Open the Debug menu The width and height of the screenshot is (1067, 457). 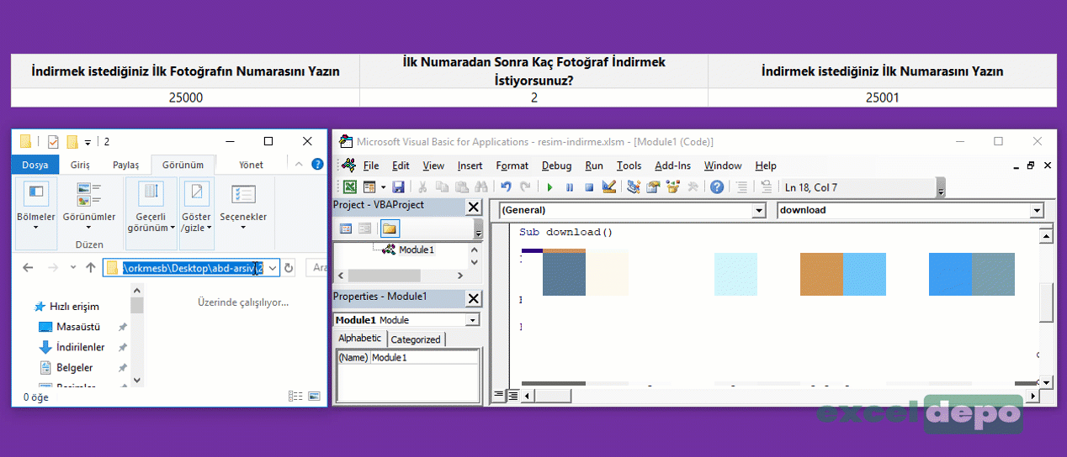[556, 165]
